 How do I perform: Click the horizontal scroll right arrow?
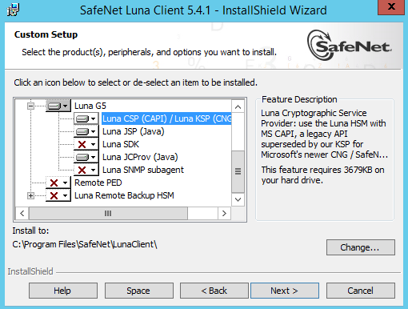(224, 213)
